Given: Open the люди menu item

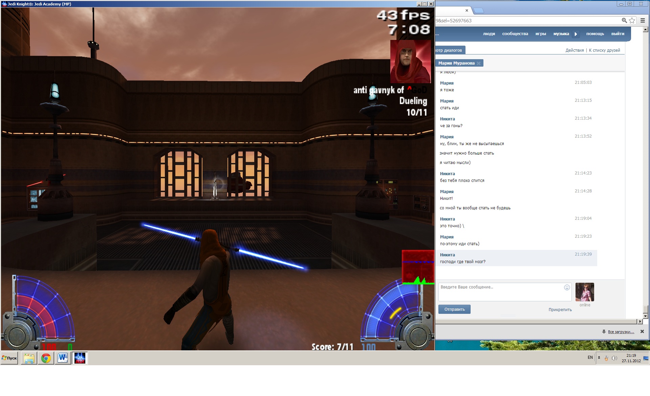Looking at the screenshot, I should coord(489,34).
